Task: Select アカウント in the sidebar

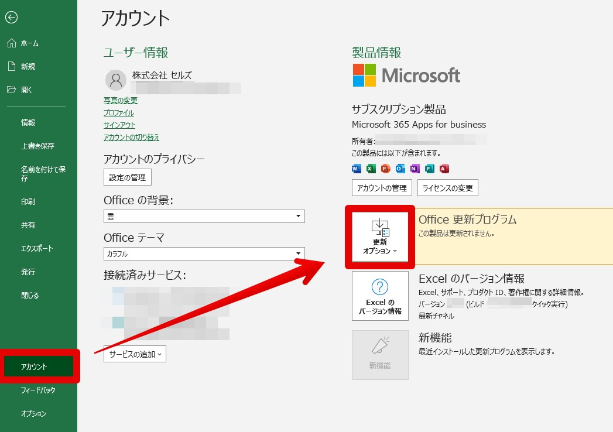Action: [x=39, y=366]
